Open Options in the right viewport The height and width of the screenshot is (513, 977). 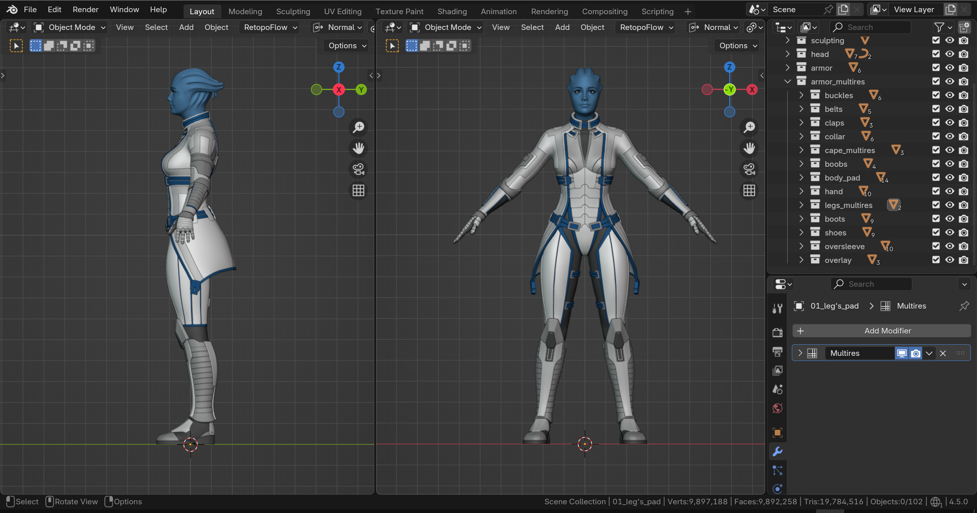pyautogui.click(x=738, y=46)
